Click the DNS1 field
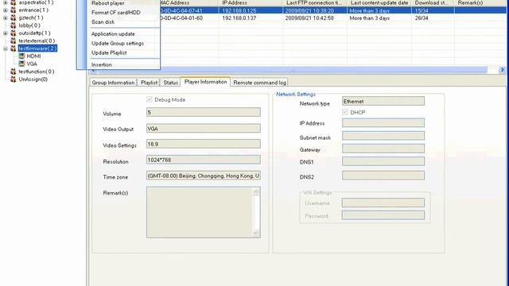 (x=383, y=161)
